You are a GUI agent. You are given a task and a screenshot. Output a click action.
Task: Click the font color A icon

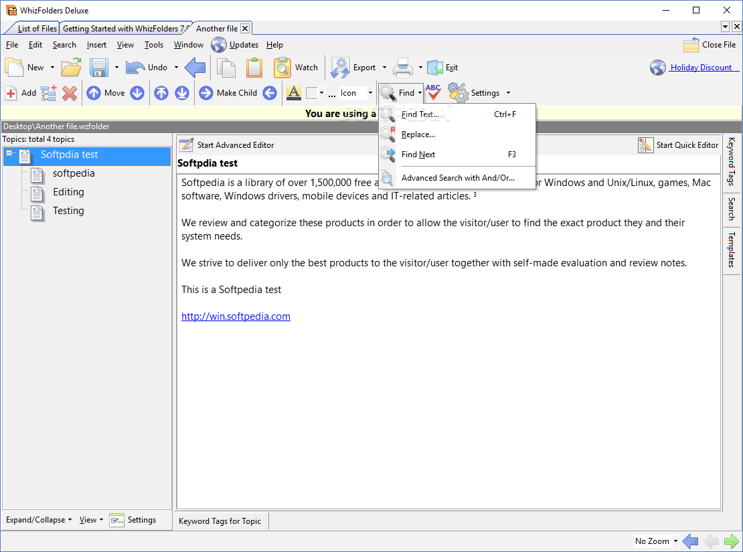click(x=294, y=93)
